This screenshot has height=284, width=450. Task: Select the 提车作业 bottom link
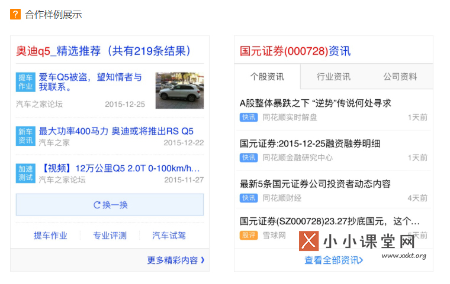(x=50, y=236)
